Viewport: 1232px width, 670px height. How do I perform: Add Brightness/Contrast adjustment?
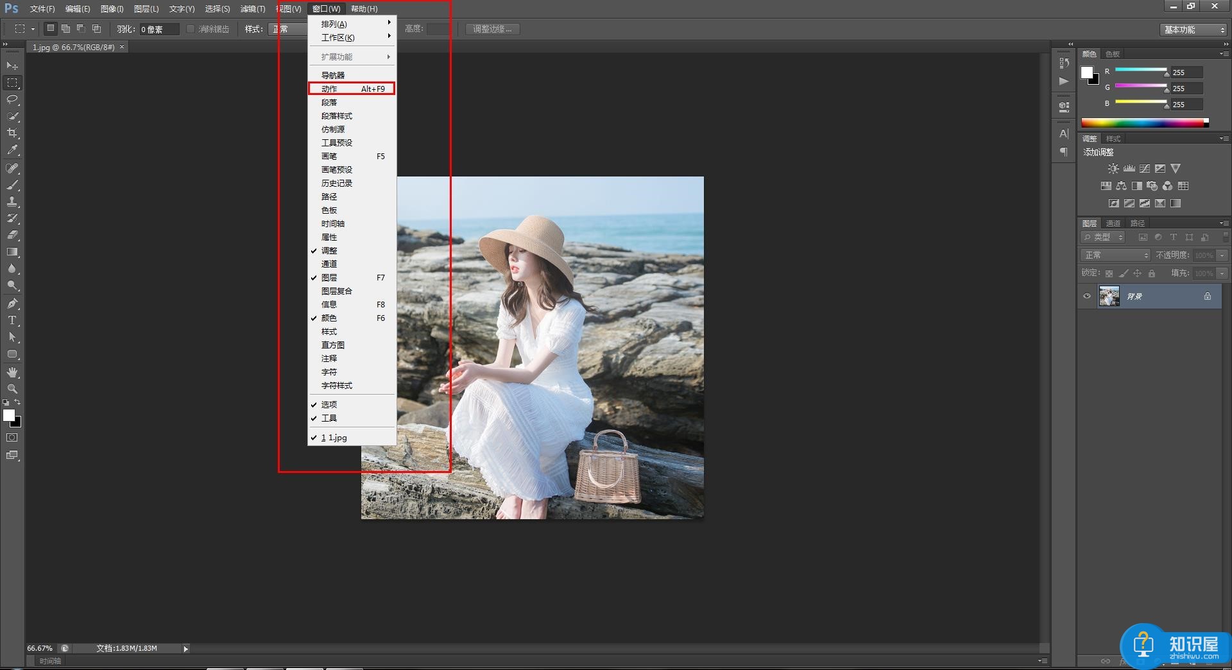click(x=1113, y=169)
